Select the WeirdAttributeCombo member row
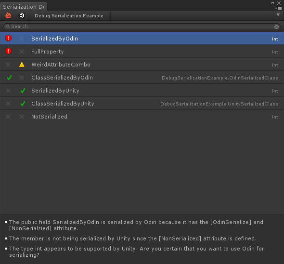The width and height of the screenshot is (284, 264). [142, 65]
